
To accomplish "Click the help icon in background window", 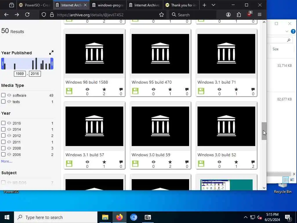I will pyautogui.click(x=293, y=31).
